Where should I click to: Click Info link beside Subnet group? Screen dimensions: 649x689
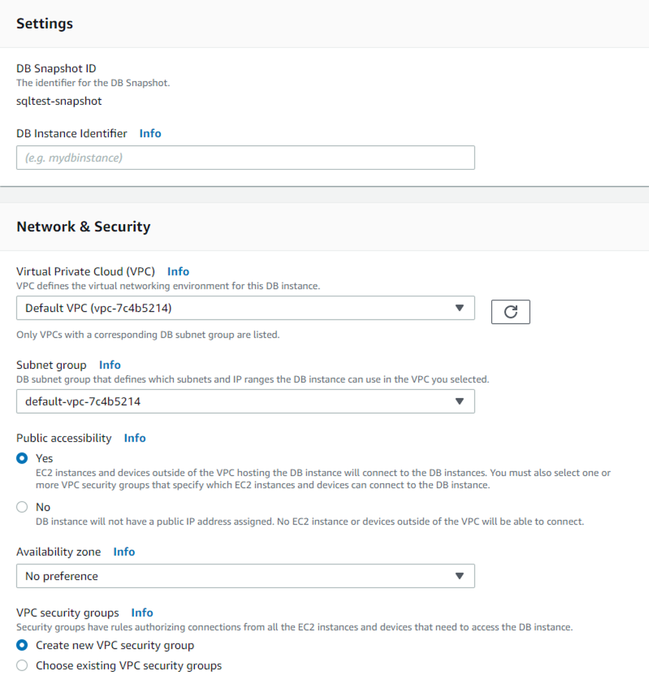tap(110, 365)
